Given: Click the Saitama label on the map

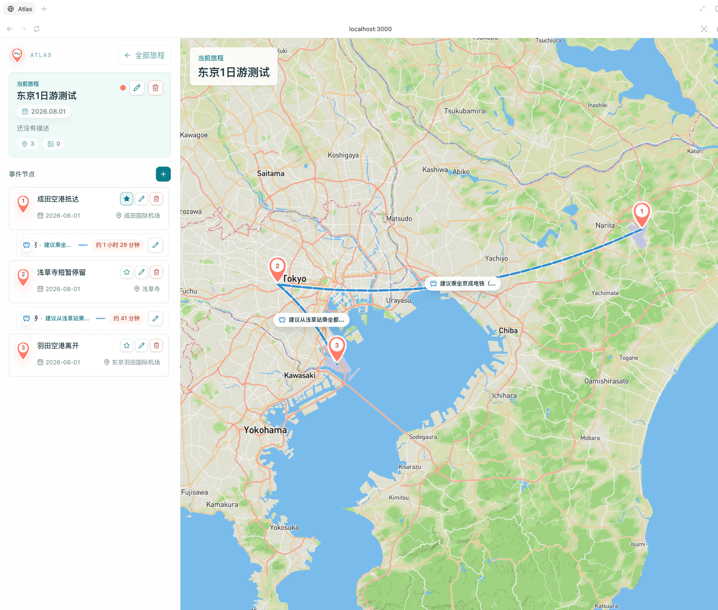Looking at the screenshot, I should pos(271,174).
